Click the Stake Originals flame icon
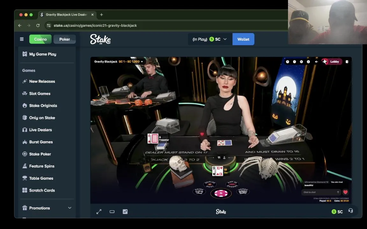 (x=25, y=105)
